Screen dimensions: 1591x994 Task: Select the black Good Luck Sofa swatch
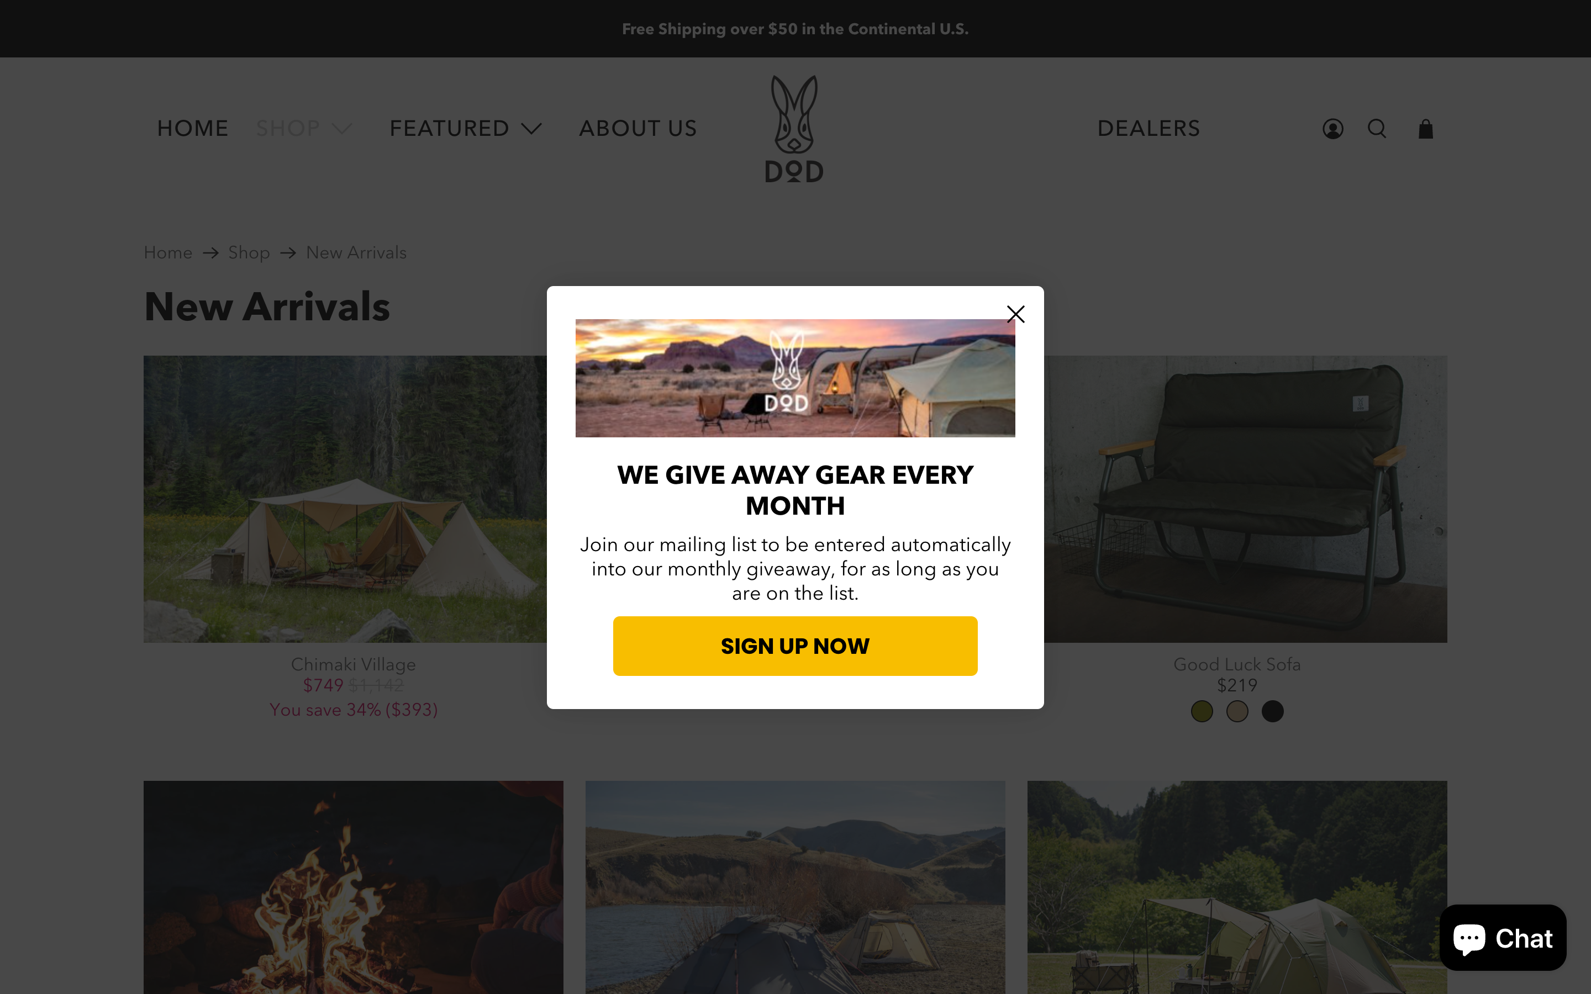(1273, 711)
